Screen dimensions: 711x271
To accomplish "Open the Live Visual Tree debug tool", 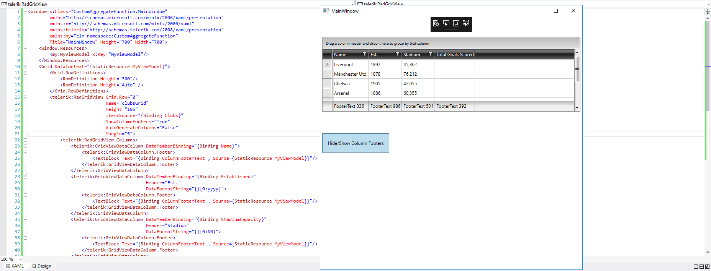I will pos(436,23).
